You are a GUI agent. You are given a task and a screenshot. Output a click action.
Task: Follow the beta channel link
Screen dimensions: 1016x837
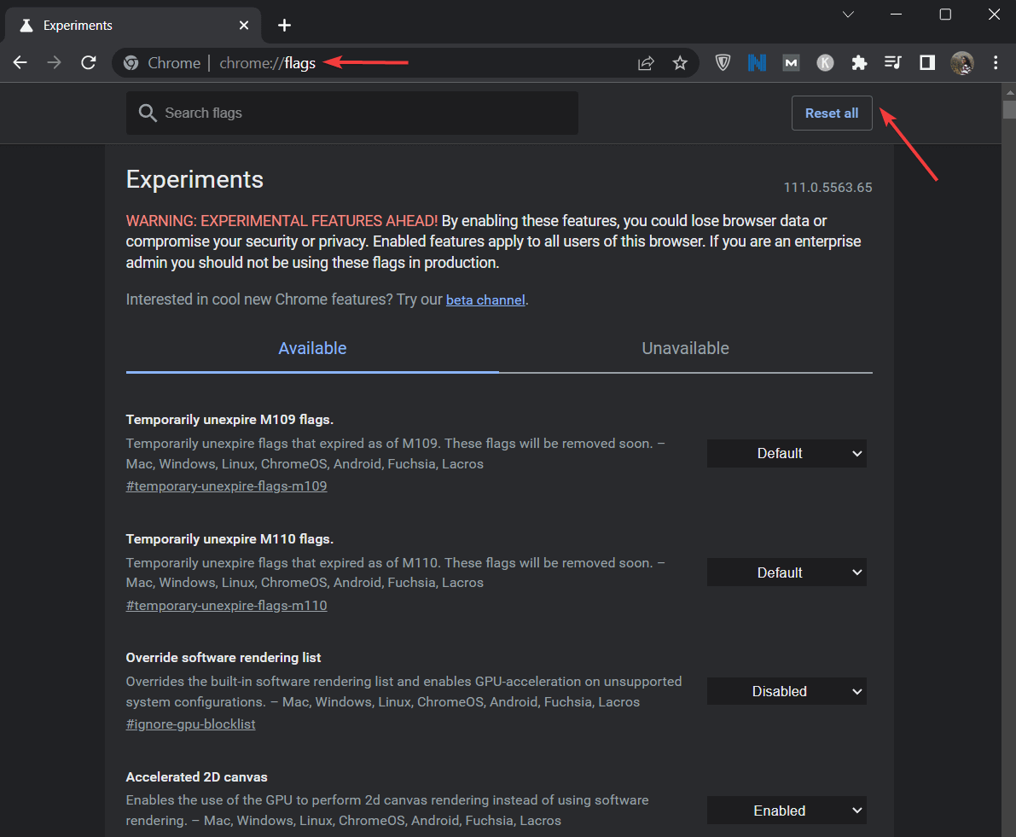(x=485, y=300)
